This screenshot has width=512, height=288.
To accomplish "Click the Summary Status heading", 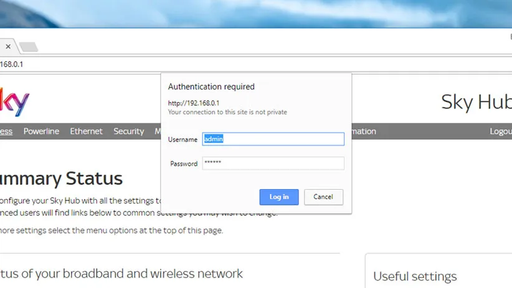I will (61, 179).
